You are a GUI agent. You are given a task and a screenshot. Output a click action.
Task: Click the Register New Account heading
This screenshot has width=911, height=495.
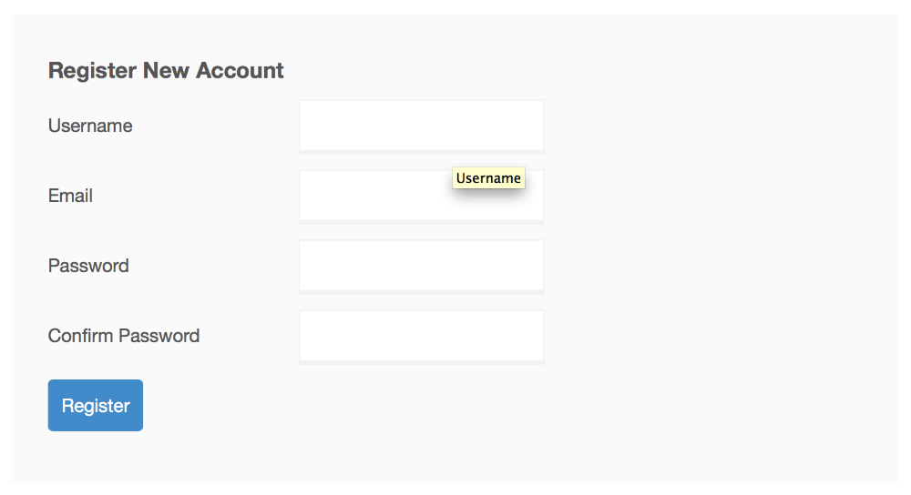pyautogui.click(x=166, y=70)
